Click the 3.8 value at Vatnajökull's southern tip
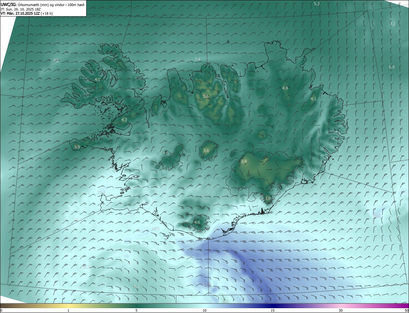This screenshot has height=313, width=409. [268, 199]
